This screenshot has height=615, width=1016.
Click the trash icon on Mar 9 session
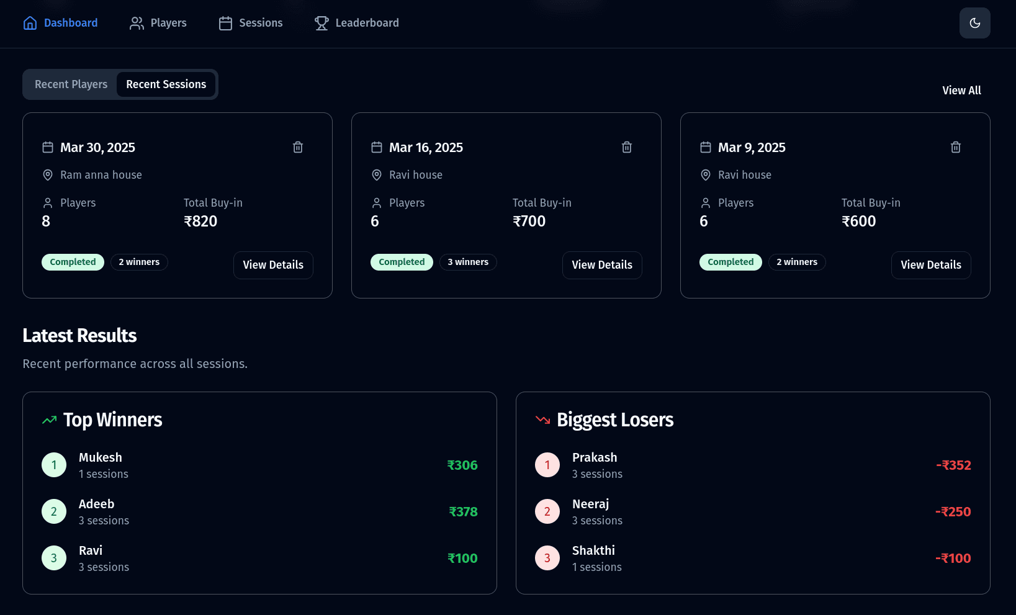click(955, 147)
